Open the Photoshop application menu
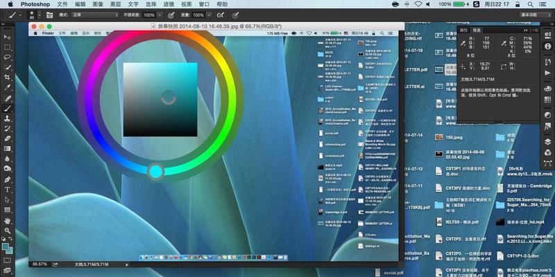The width and height of the screenshot is (555, 277). [x=35, y=4]
